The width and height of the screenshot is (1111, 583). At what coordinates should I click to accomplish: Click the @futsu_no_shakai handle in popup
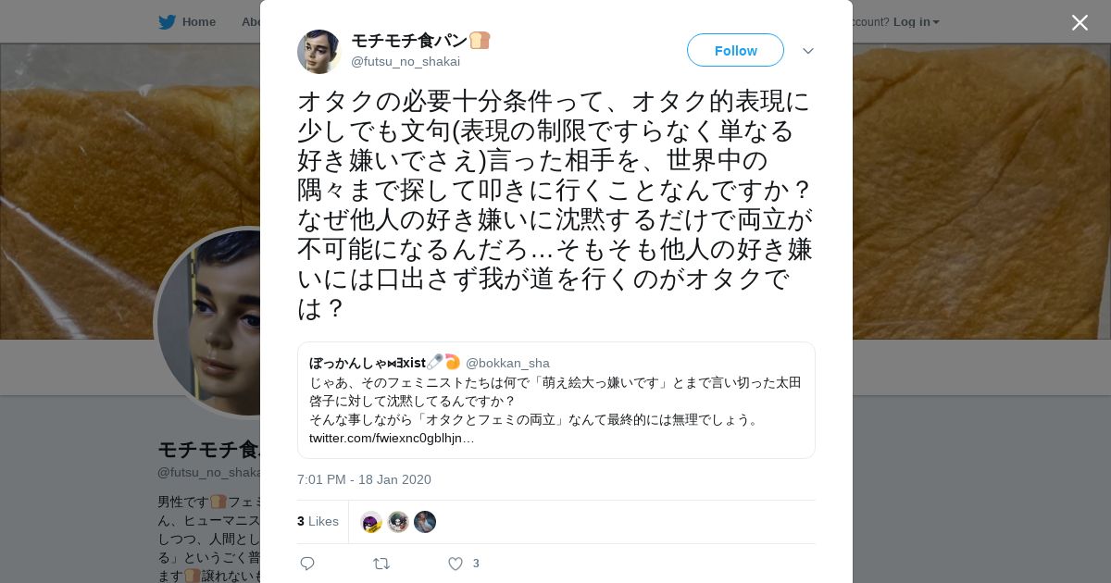point(406,61)
